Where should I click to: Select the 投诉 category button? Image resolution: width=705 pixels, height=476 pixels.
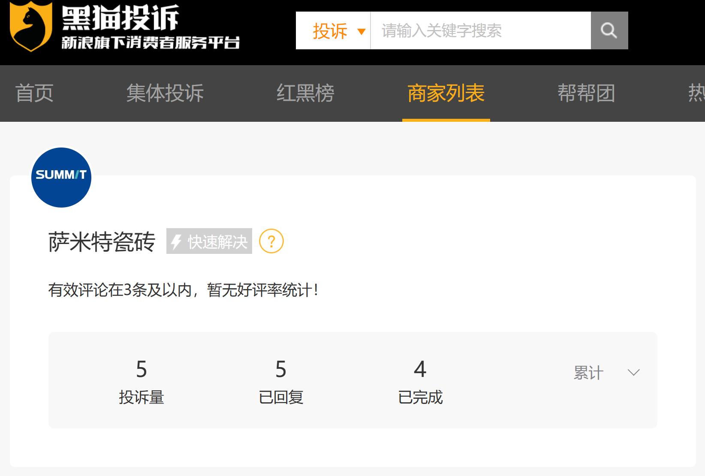(x=330, y=30)
